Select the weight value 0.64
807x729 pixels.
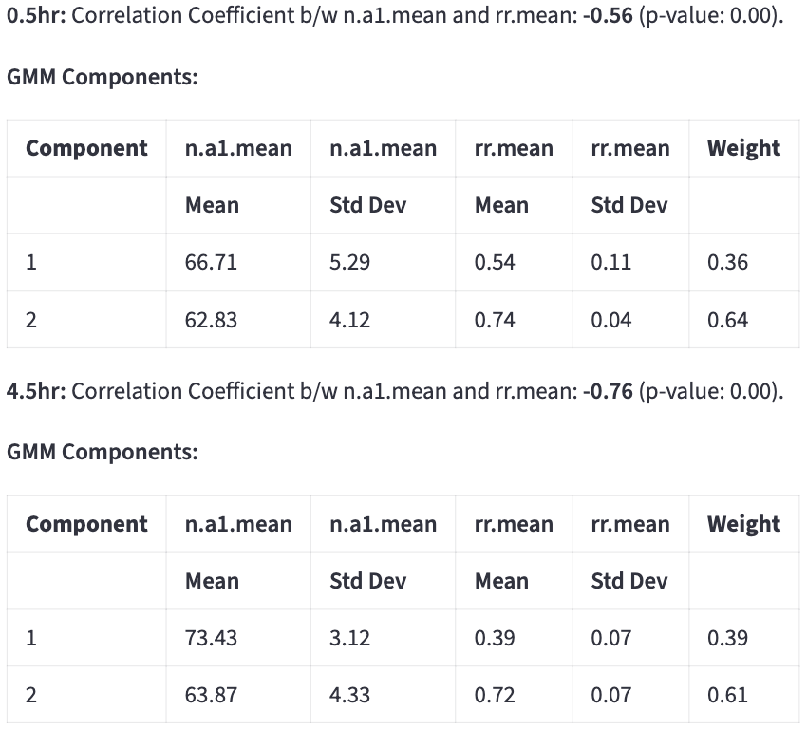point(727,320)
